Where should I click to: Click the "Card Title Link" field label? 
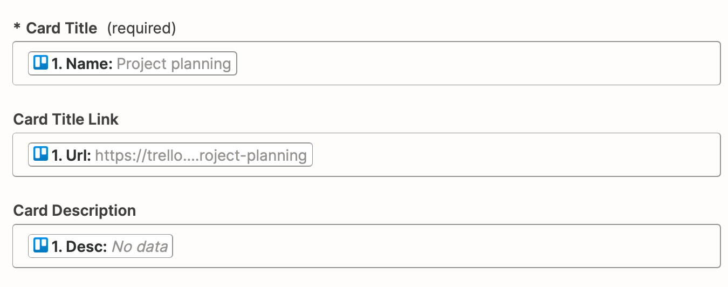(66, 119)
